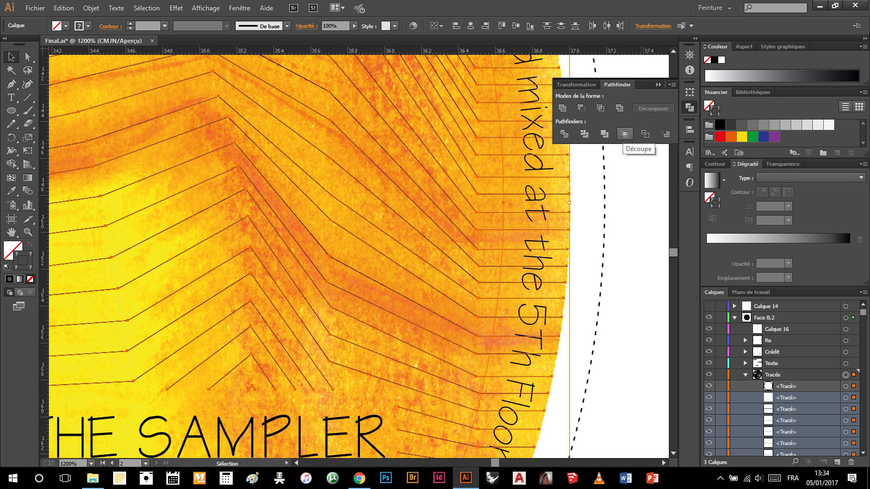Open the zoom level 1200% dropdown
This screenshot has height=489, width=870.
(x=91, y=463)
